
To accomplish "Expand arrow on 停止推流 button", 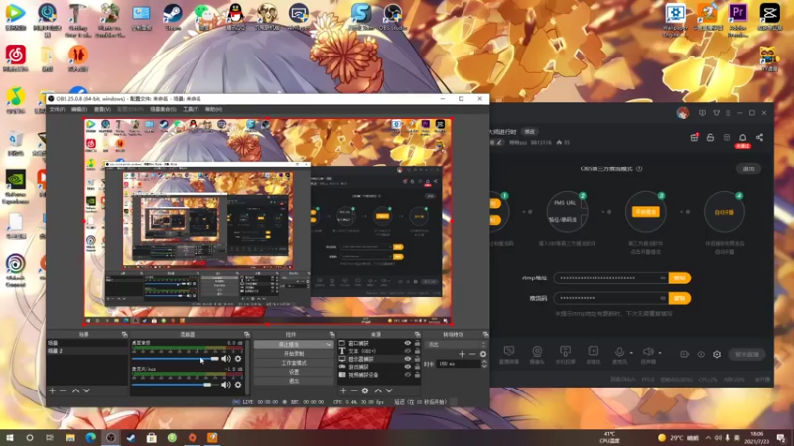I will [329, 344].
